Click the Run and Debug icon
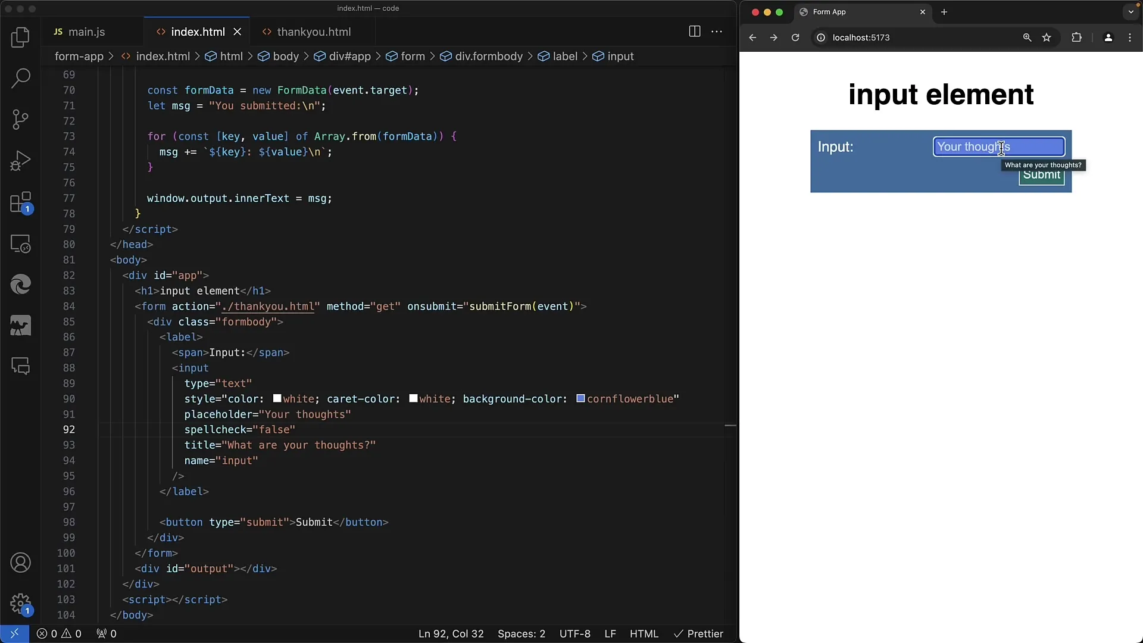 pos(20,160)
